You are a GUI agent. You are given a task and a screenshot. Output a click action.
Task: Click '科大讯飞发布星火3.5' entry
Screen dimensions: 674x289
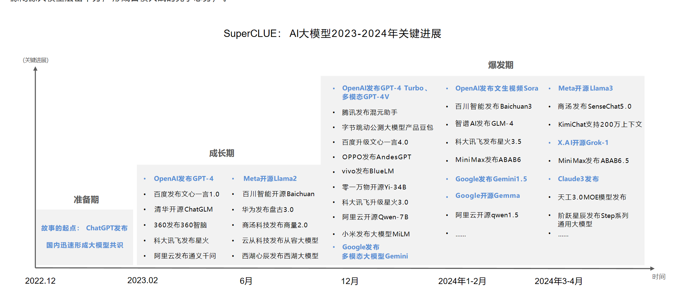488,141
